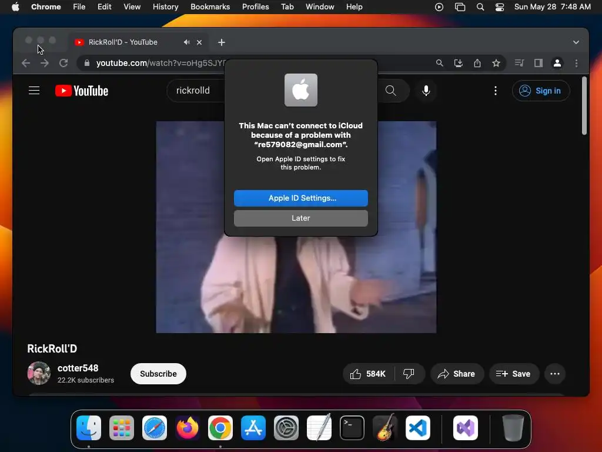Expand the tab search chevron
The width and height of the screenshot is (602, 452).
[x=576, y=42]
